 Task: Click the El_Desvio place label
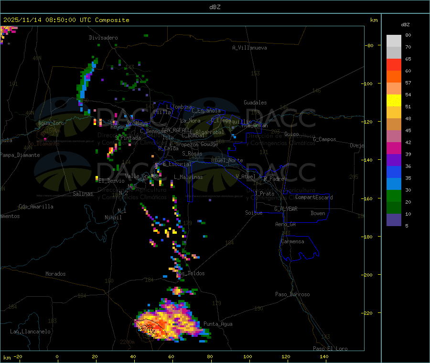pyautogui.click(x=111, y=181)
